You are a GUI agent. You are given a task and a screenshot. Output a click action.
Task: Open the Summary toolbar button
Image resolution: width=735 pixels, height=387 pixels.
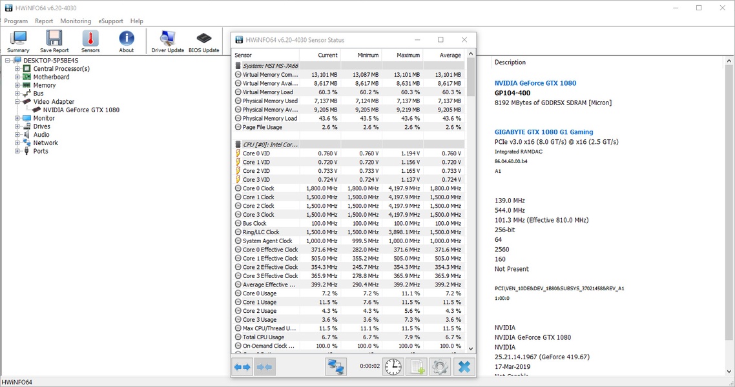(x=18, y=41)
